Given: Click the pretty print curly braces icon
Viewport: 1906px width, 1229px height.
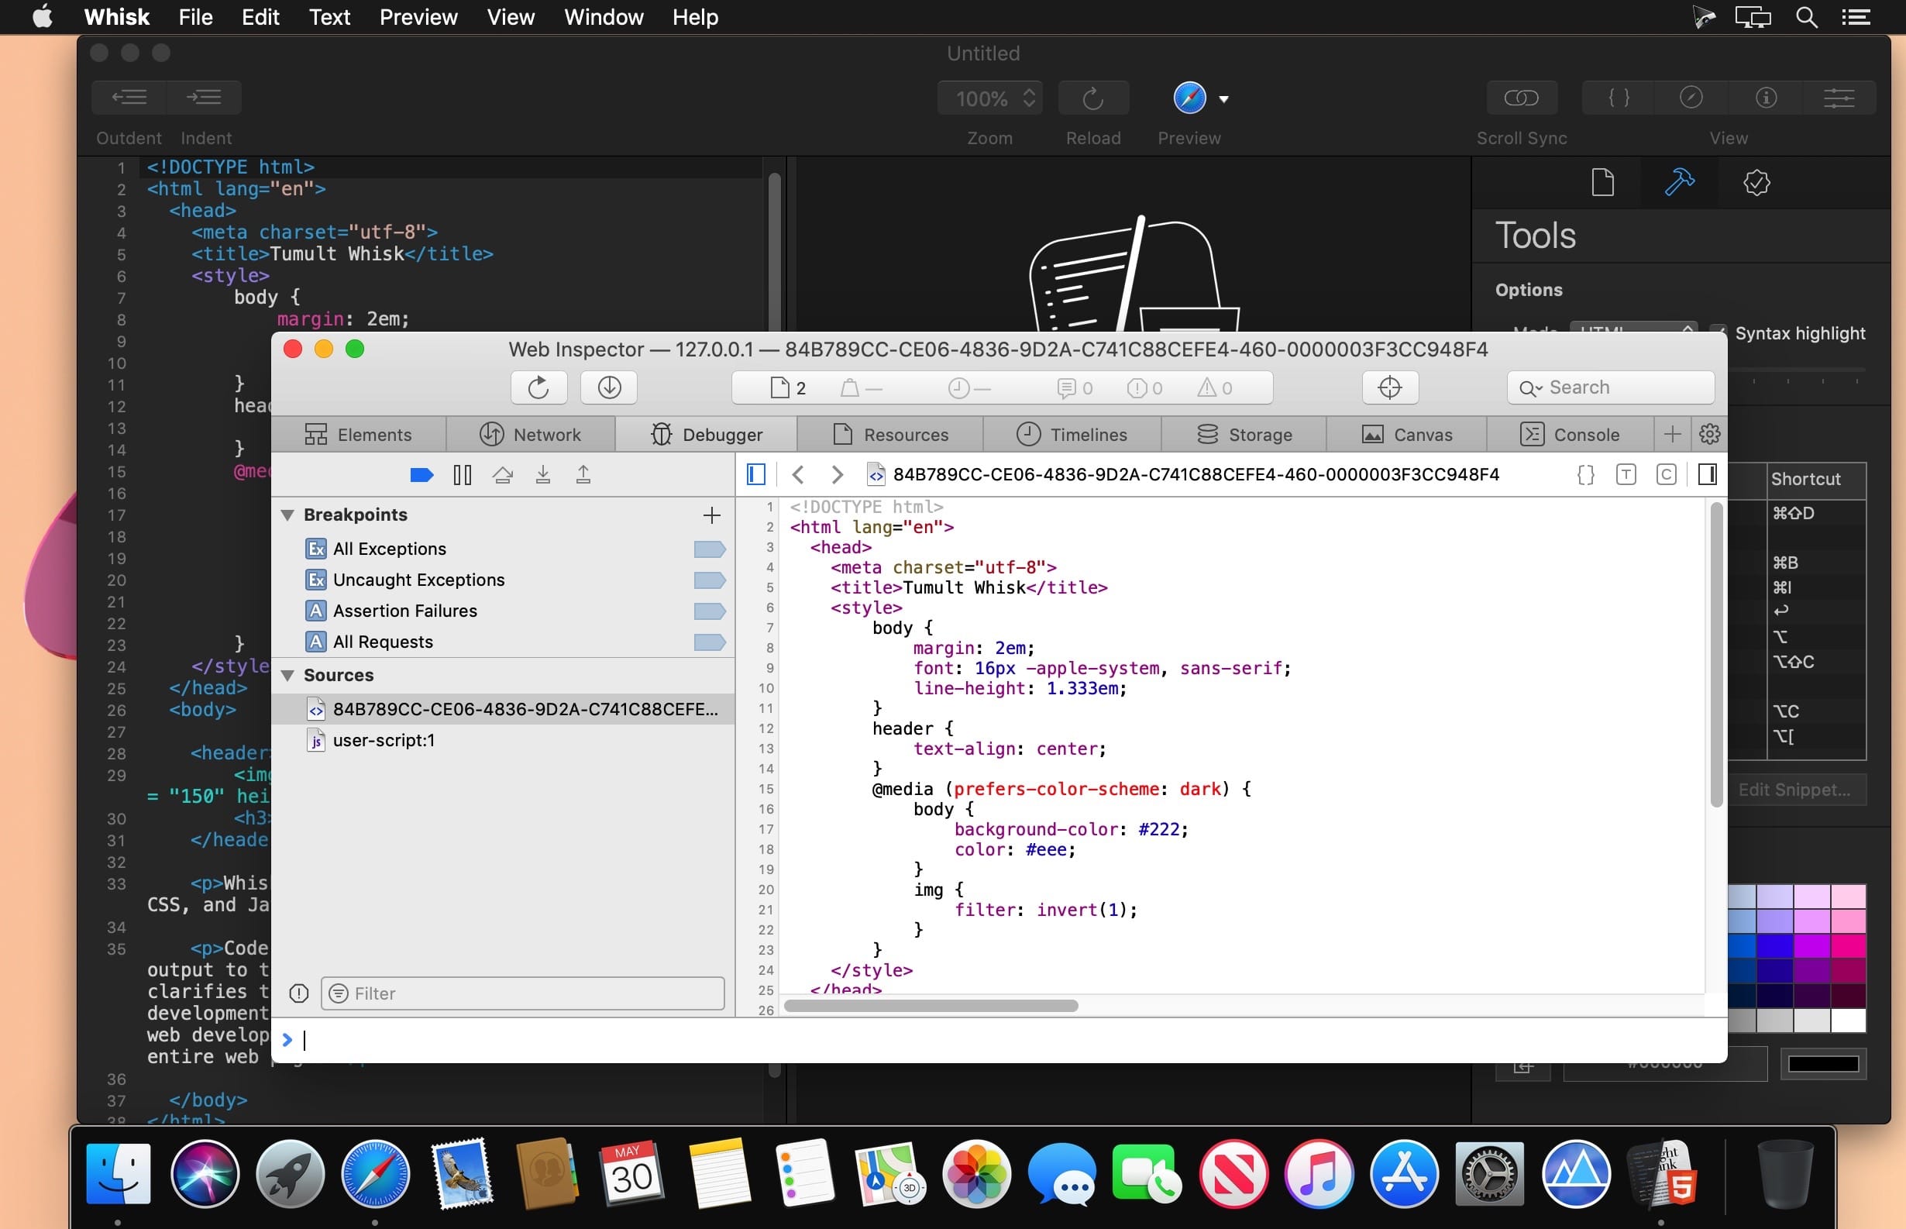Looking at the screenshot, I should point(1585,475).
